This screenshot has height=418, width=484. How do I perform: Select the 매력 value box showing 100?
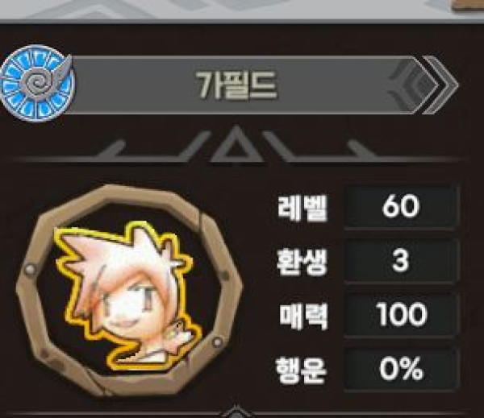[401, 314]
